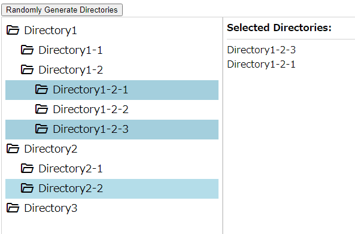Click the folder icon of Directory1-2-1

coord(41,89)
